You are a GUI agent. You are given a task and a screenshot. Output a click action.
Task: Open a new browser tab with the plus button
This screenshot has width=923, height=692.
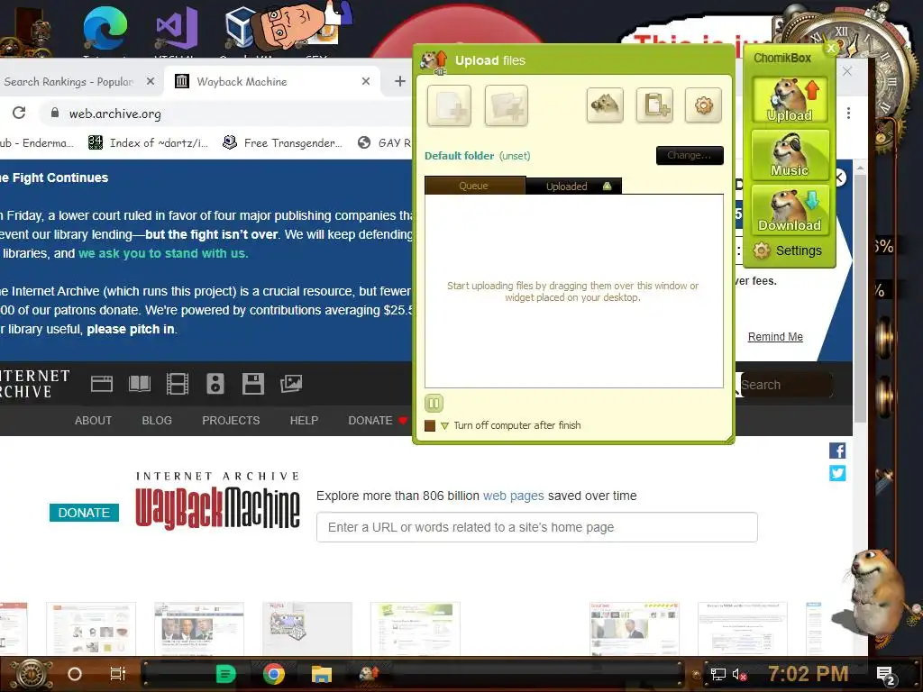tap(399, 81)
